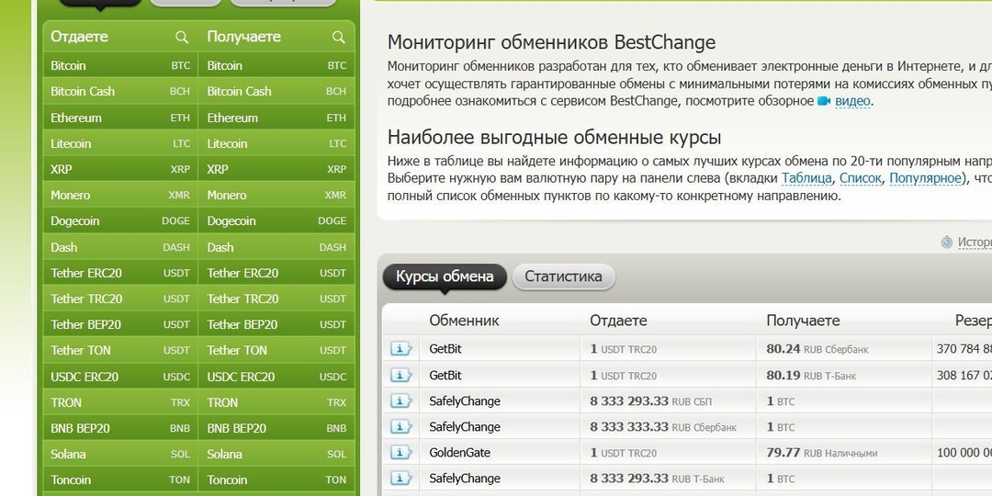Select Tether BEP20 in Получаете column

pos(276,324)
